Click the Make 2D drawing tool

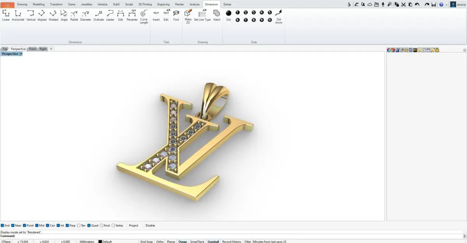coord(188,17)
